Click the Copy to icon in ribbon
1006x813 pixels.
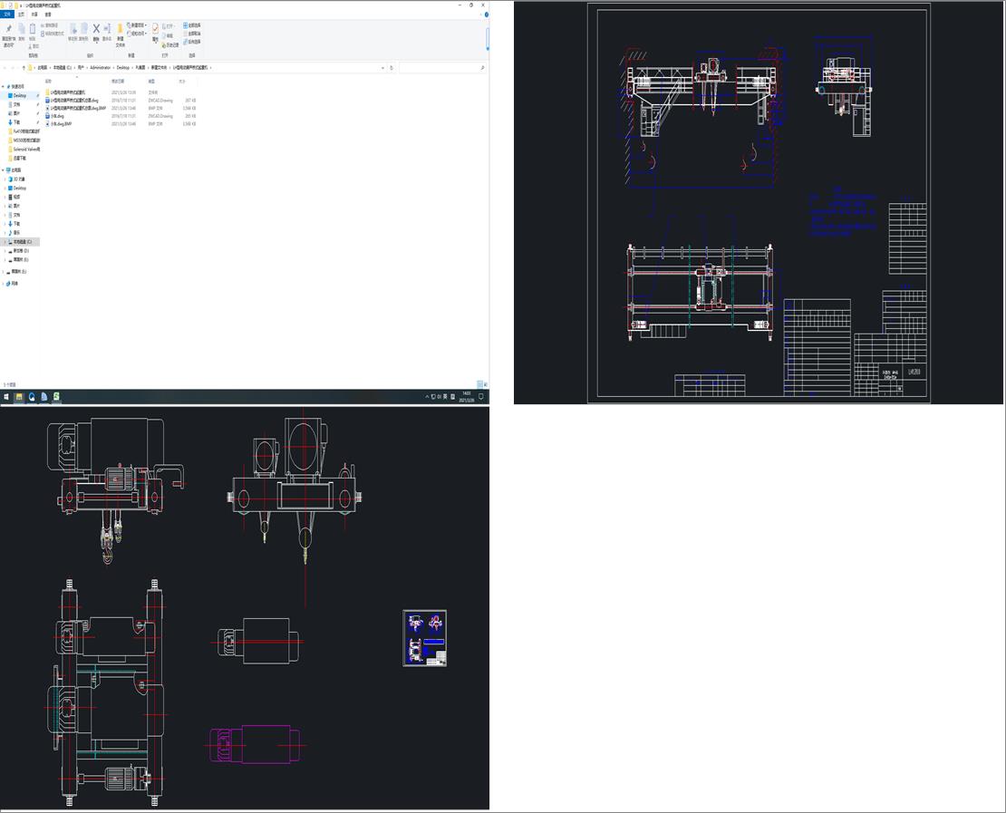(84, 32)
